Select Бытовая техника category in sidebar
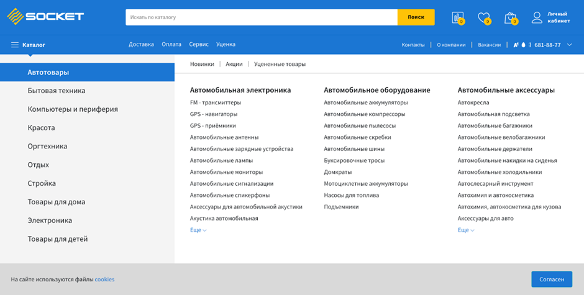 click(x=57, y=91)
